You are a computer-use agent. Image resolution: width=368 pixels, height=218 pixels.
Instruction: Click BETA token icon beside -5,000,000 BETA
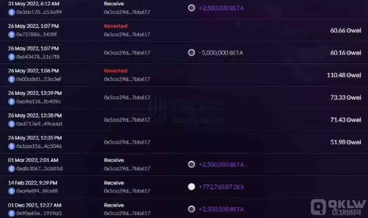pos(191,53)
